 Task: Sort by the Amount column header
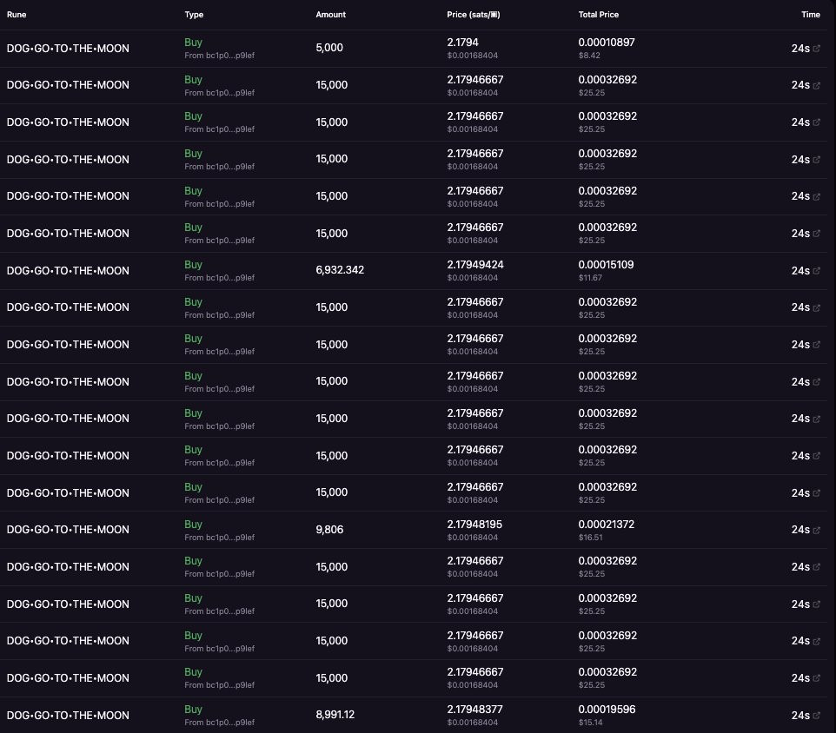coord(330,15)
